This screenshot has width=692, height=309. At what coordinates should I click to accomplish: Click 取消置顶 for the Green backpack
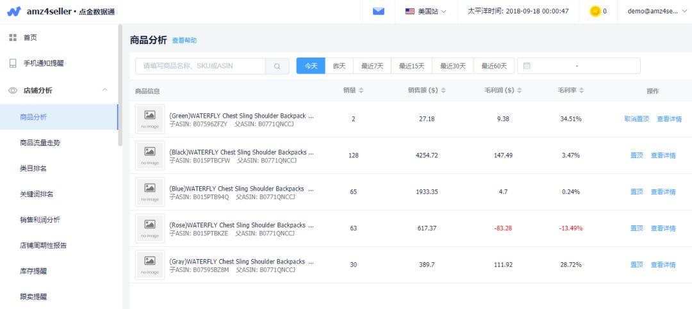click(636, 119)
